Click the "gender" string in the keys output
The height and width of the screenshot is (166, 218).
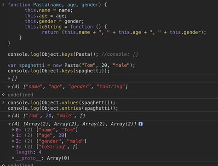[80, 87]
